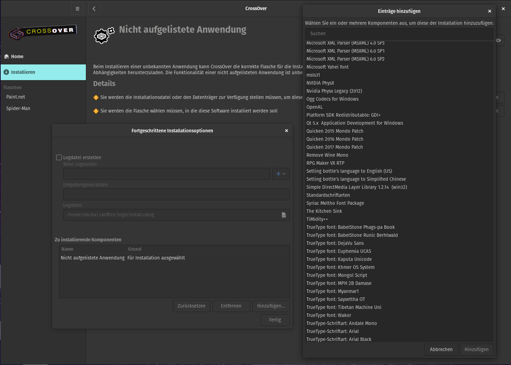Close the Fortgeschrittene Installationsoptionen dialog

point(286,131)
